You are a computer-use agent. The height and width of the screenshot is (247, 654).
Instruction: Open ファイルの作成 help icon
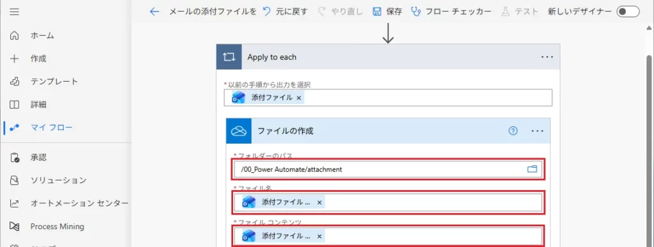tap(513, 131)
